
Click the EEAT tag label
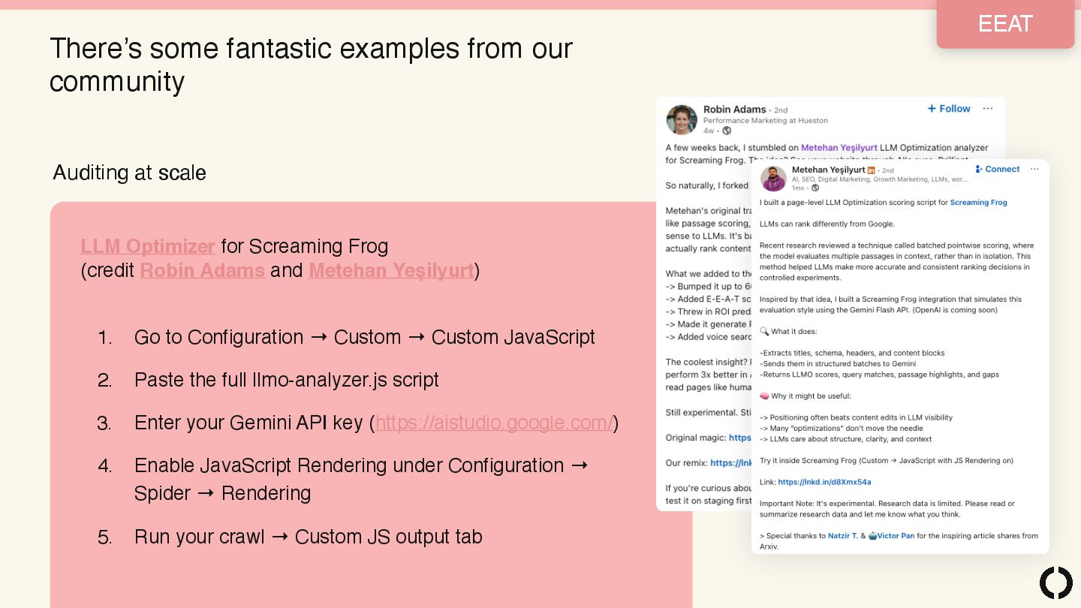click(x=1005, y=24)
